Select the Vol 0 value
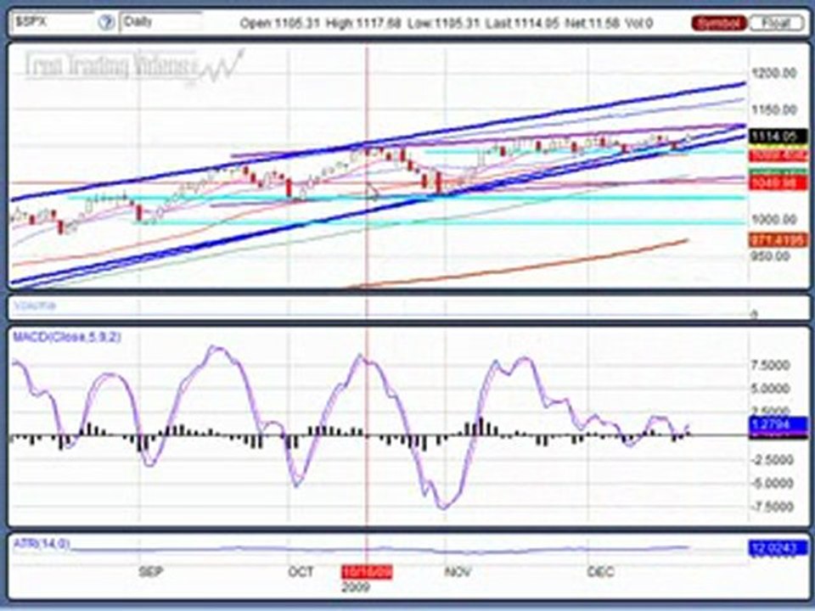 pos(638,24)
